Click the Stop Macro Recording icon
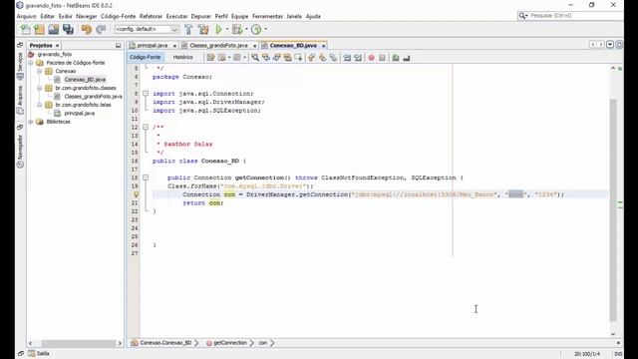 [x=382, y=58]
